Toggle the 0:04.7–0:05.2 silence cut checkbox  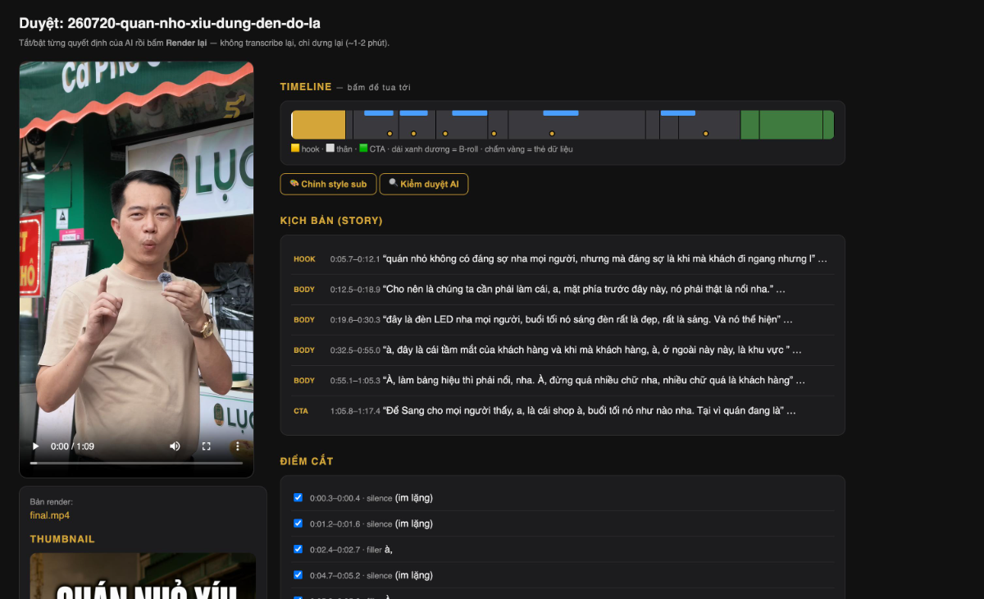[x=298, y=574]
